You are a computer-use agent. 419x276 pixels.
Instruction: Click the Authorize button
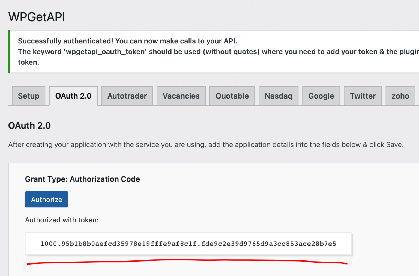[x=46, y=199]
